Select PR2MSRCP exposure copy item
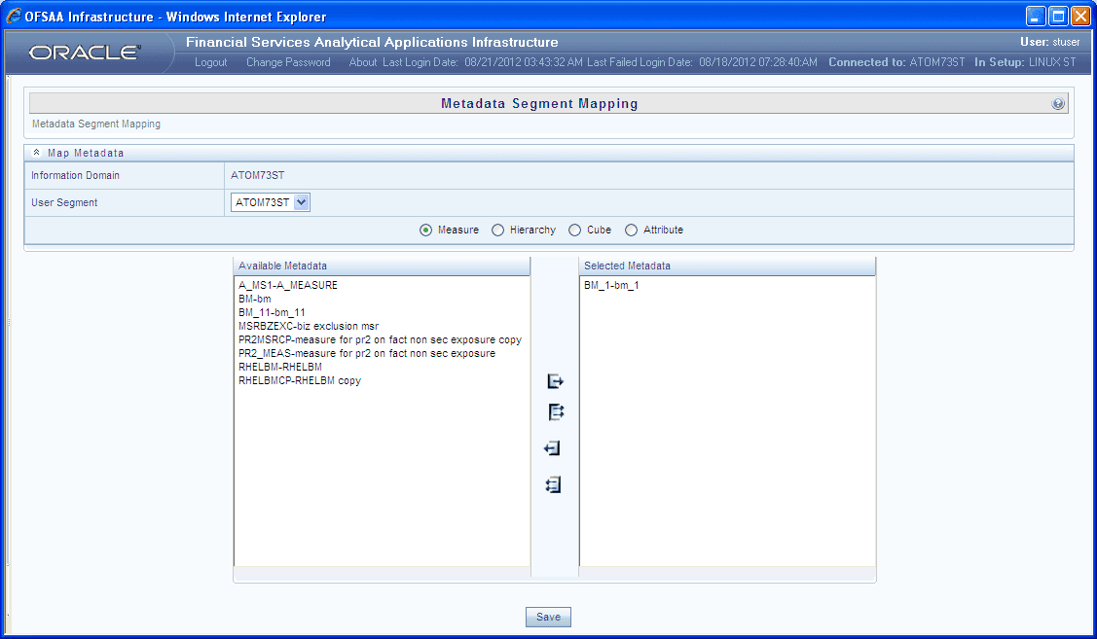The height and width of the screenshot is (639, 1097). [380, 339]
